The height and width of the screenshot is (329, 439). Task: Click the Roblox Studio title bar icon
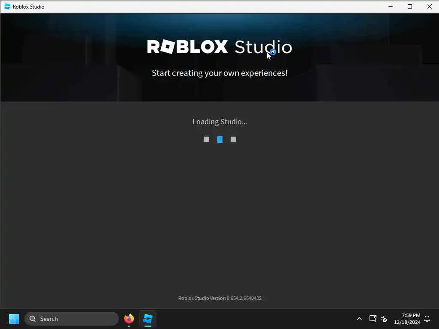(x=8, y=6)
